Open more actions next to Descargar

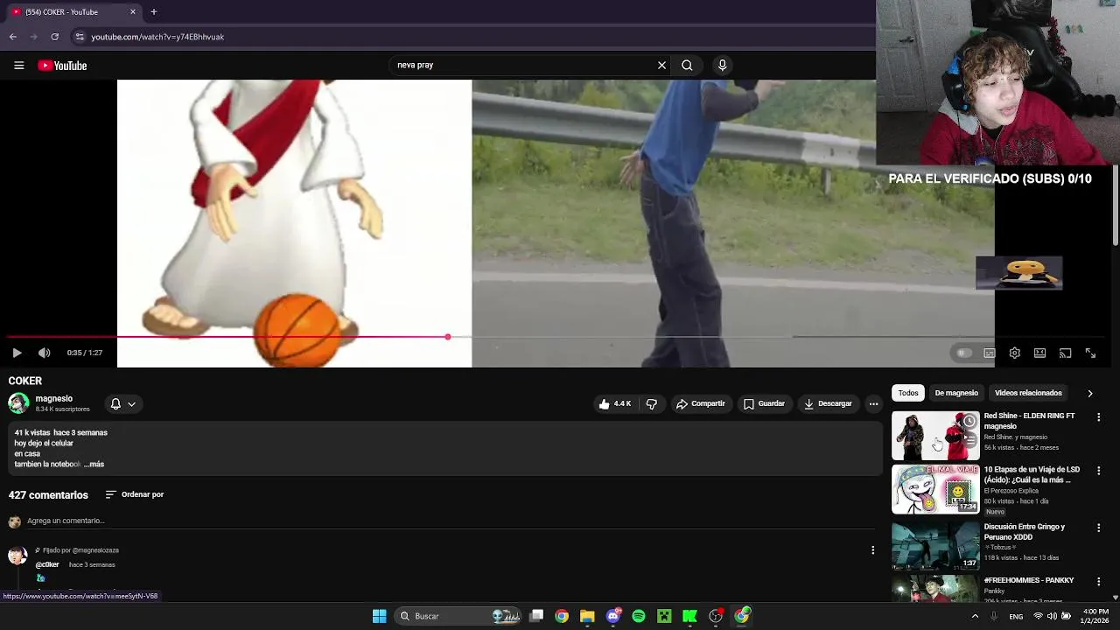pos(873,403)
